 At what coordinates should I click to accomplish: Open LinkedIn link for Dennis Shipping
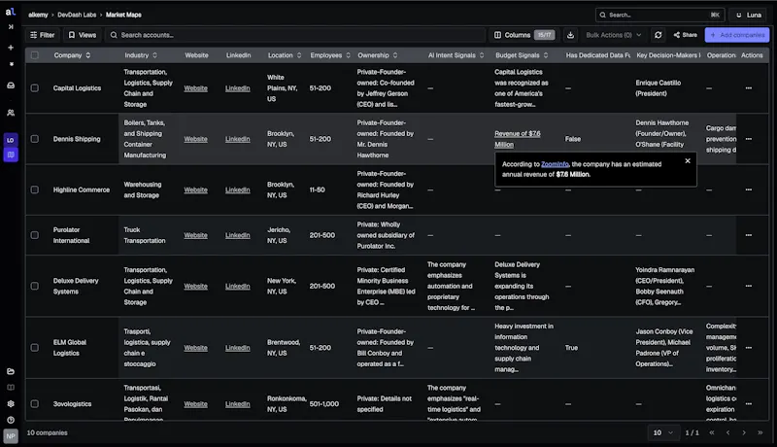coord(237,139)
